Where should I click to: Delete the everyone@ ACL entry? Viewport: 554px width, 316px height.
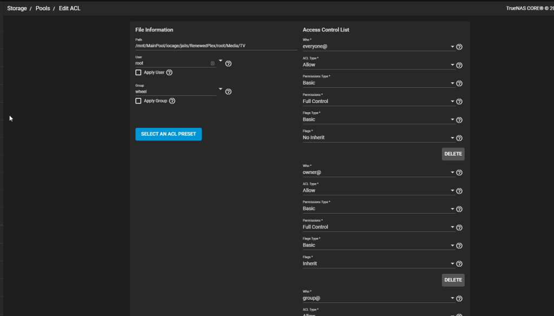(x=453, y=154)
